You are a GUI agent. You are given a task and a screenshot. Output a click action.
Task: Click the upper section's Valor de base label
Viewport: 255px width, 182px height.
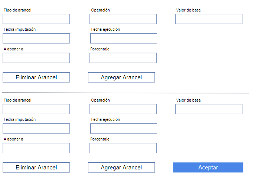tap(188, 10)
